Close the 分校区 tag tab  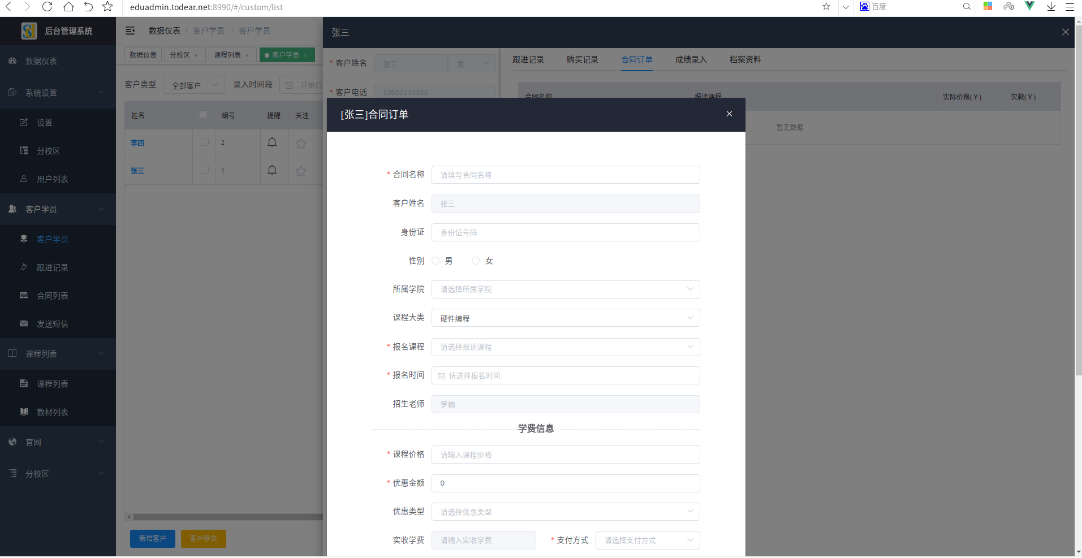point(196,55)
